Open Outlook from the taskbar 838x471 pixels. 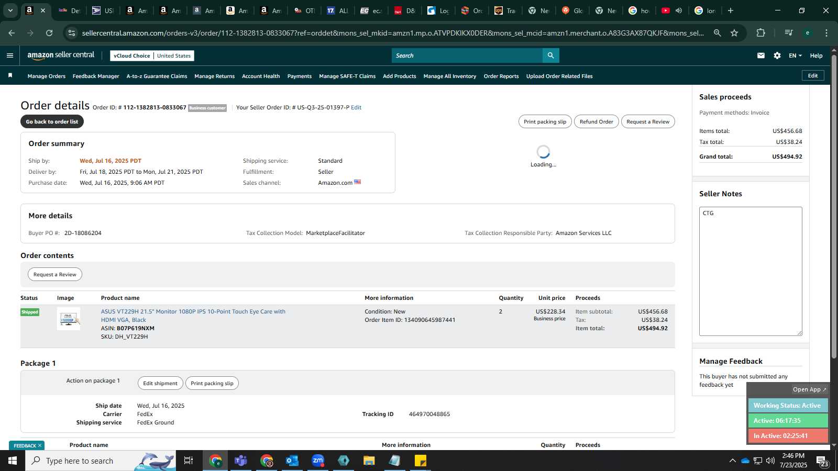[x=292, y=461]
